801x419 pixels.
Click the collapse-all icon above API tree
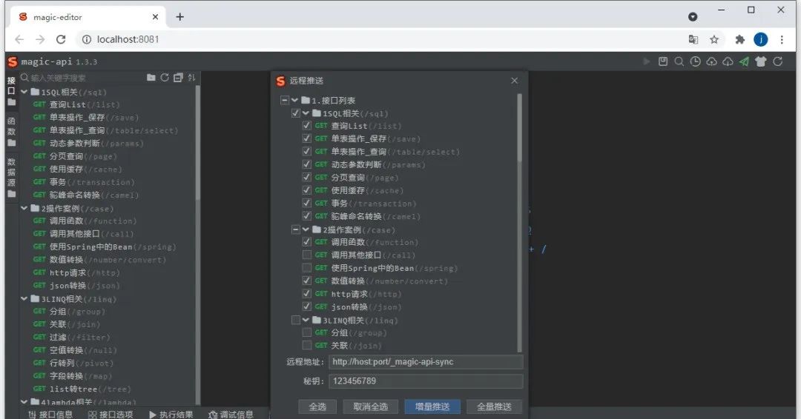[x=178, y=78]
